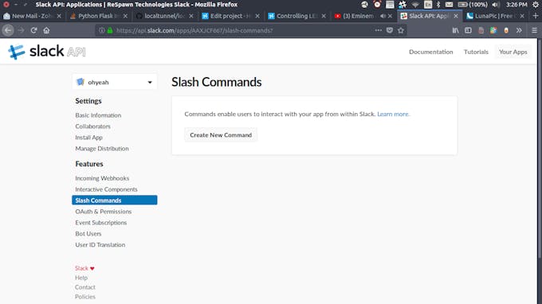Go to Firefox home page icon
Viewport: 542px width, 304px height.
(46, 30)
